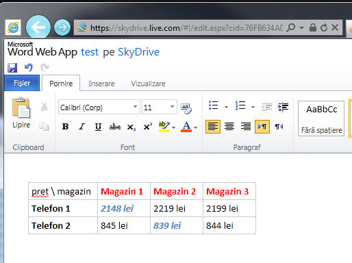Align text left
Image resolution: width=352 pixels, height=263 pixels.
(213, 127)
